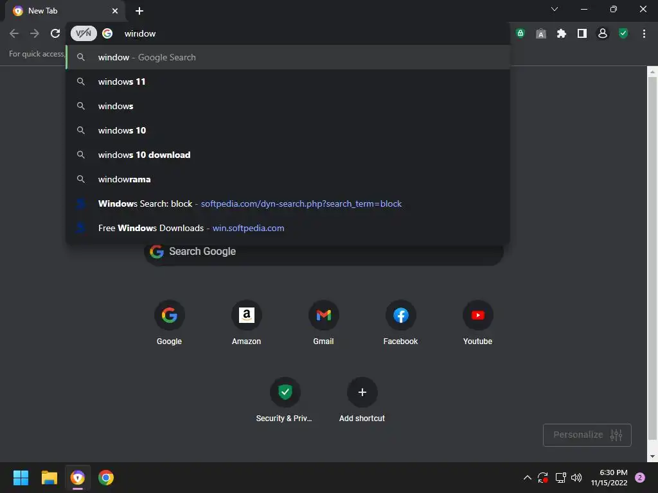
Task: Open the clock showing 6:30 PM
Action: [x=609, y=478]
